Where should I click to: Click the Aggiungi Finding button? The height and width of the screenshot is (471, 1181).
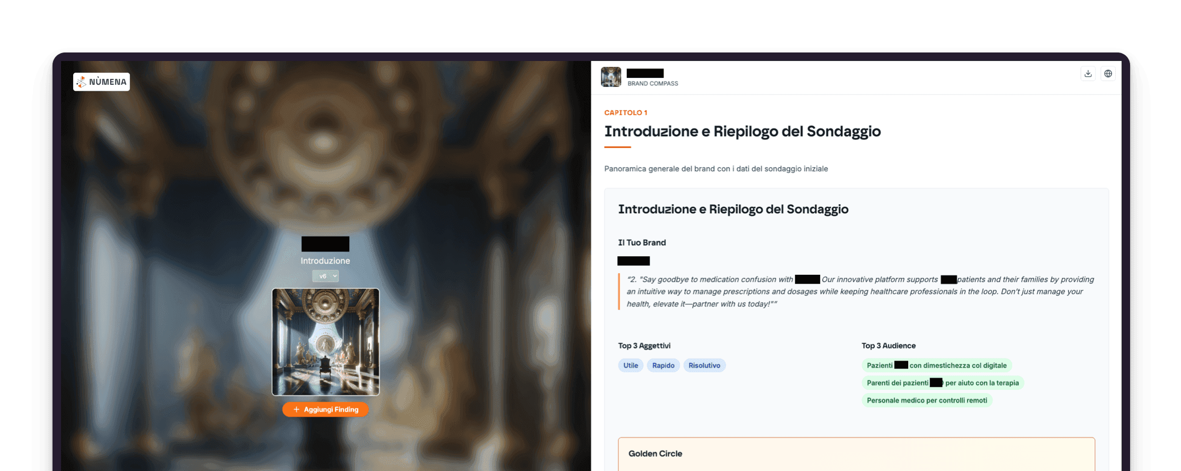pos(325,409)
